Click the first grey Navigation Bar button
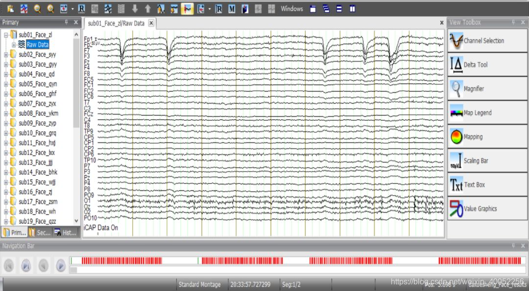This screenshot has width=529, height=291. click(x=9, y=266)
